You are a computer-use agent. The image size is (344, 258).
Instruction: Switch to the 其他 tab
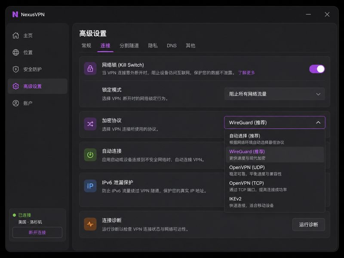[x=190, y=46]
